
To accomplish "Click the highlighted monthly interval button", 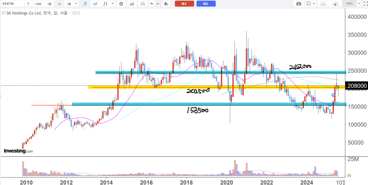I will [x=58, y=3].
